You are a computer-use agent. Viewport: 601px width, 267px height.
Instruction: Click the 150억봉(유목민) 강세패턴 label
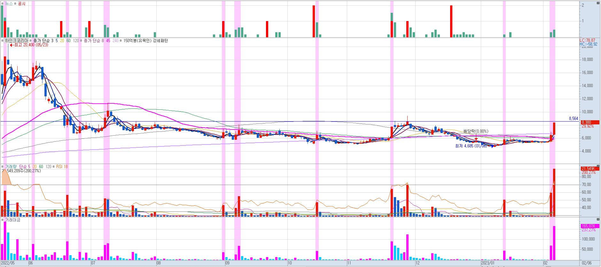coord(145,41)
